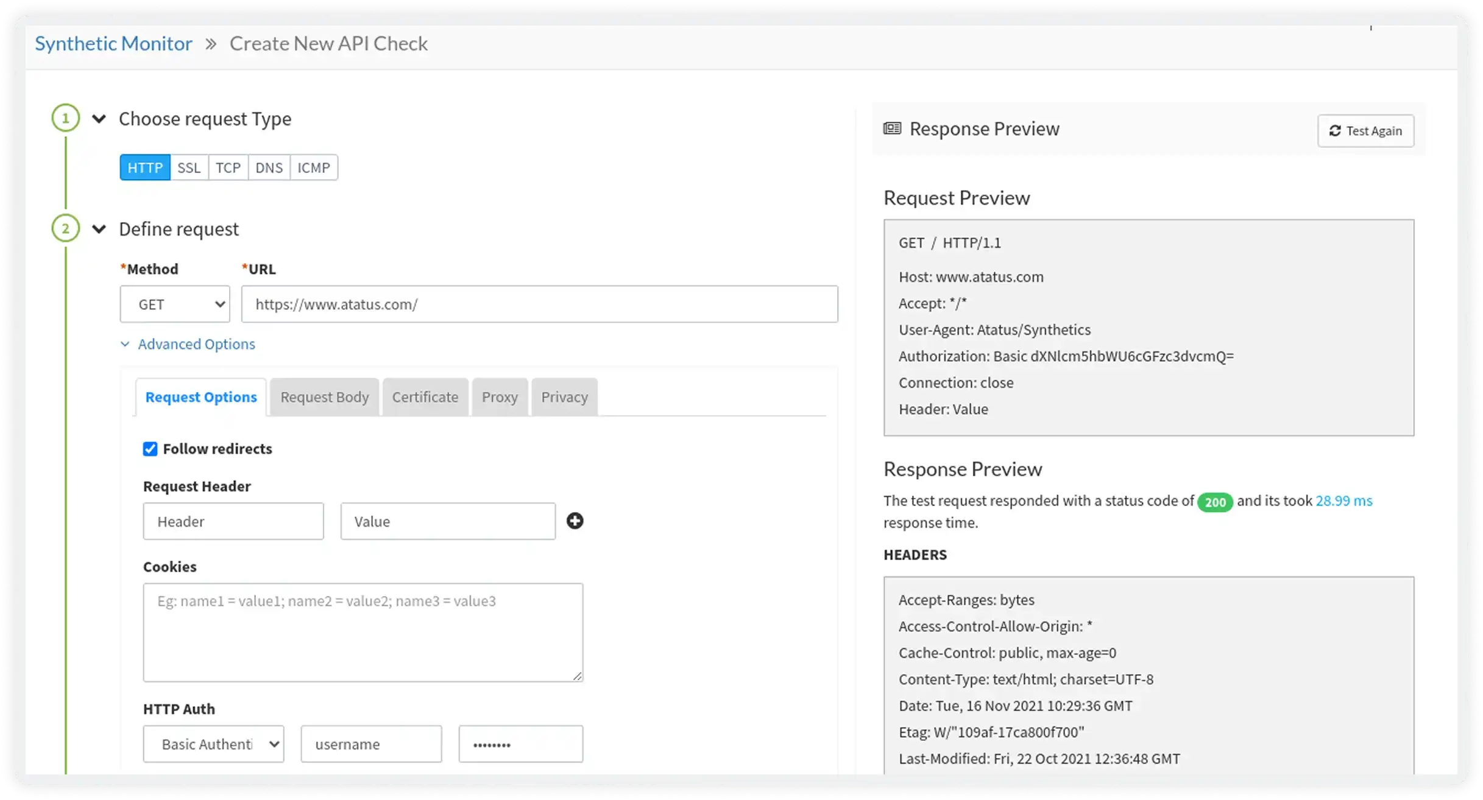Viewport: 1483px width, 800px height.
Task: Collapse the Choose request Type section
Action: pyautogui.click(x=99, y=119)
